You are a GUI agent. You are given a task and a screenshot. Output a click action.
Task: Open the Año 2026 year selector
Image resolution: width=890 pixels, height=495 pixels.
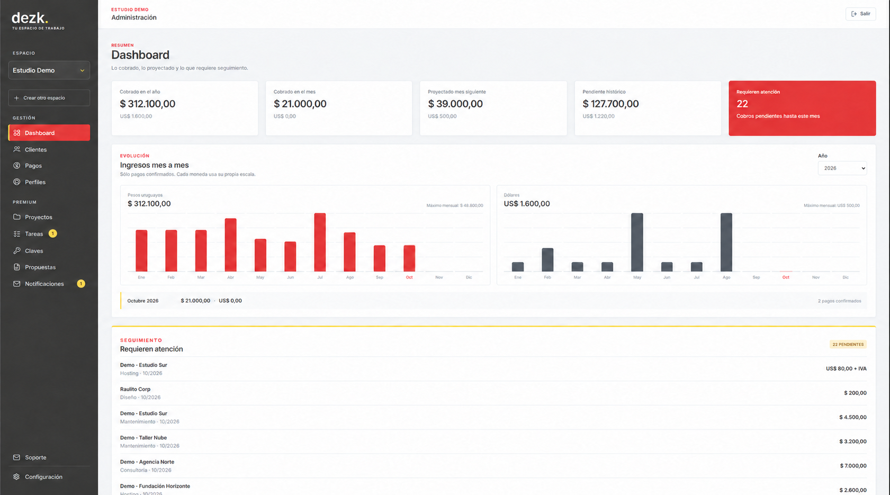tap(842, 168)
